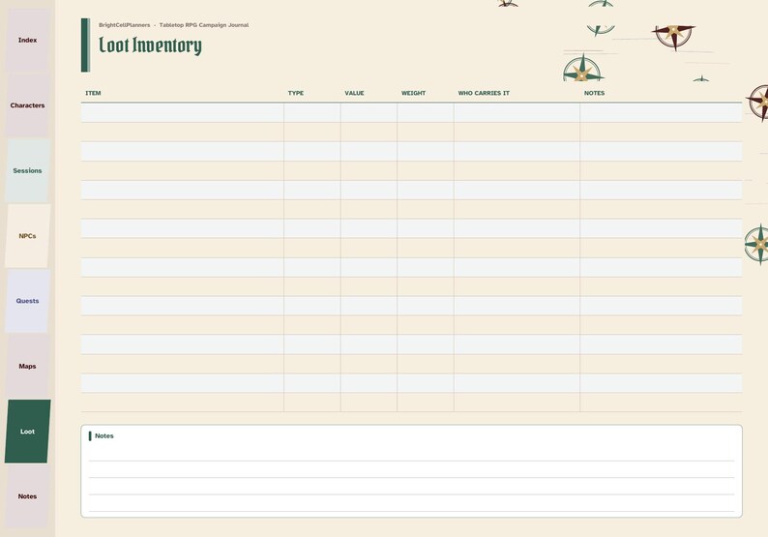Go to the Characters tab

(x=27, y=105)
